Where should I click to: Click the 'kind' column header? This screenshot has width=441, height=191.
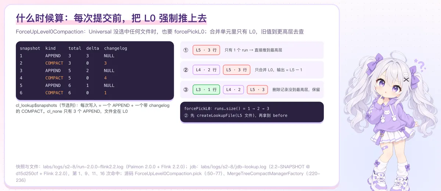pos(51,48)
